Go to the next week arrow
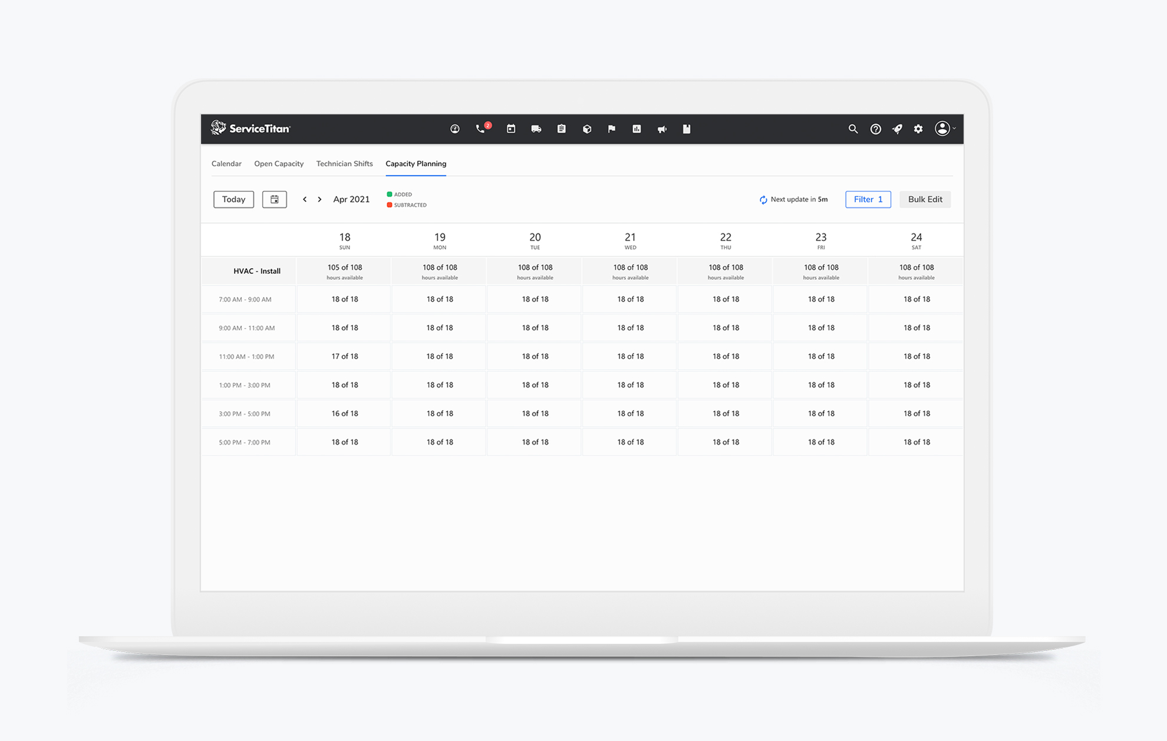Viewport: 1167px width, 741px height. click(319, 200)
